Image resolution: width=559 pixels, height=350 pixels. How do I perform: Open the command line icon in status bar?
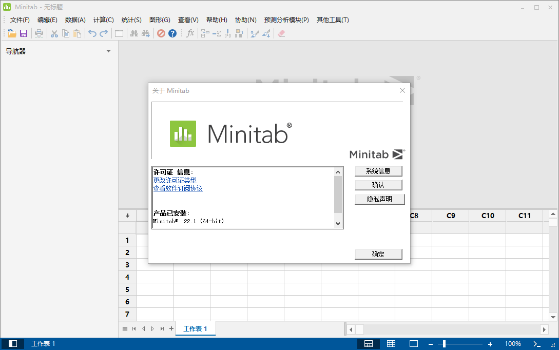click(x=537, y=344)
